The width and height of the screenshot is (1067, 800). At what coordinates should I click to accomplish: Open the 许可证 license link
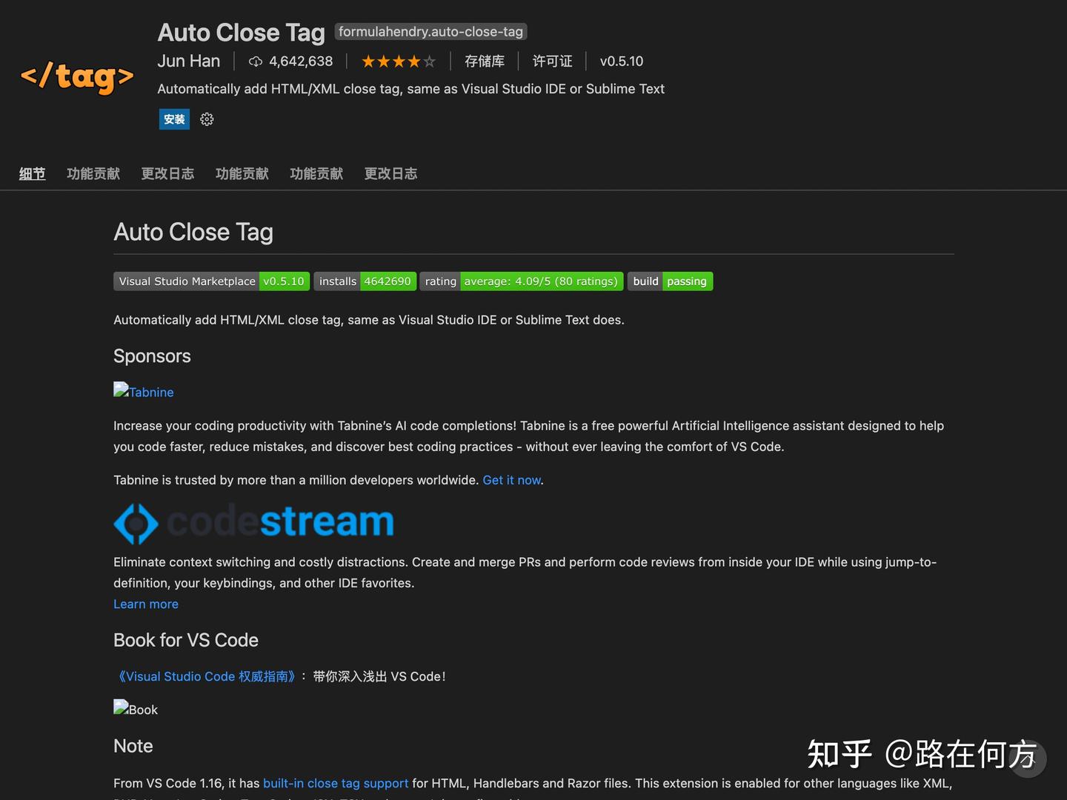[x=553, y=61]
